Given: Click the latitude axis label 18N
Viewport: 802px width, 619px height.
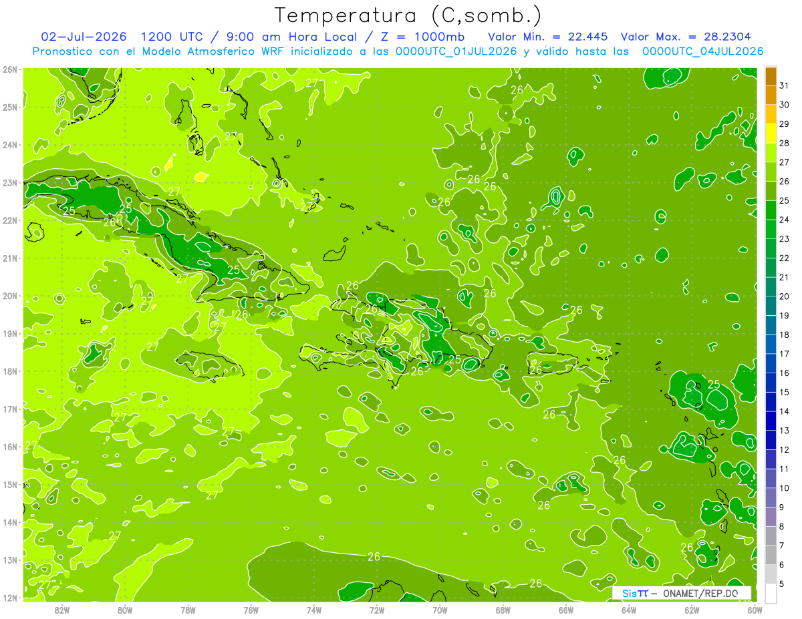Looking at the screenshot, I should tap(11, 371).
